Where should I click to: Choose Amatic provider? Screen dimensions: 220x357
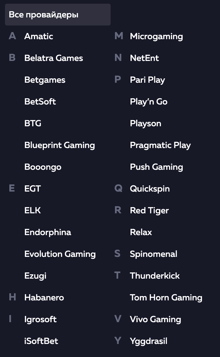point(39,36)
